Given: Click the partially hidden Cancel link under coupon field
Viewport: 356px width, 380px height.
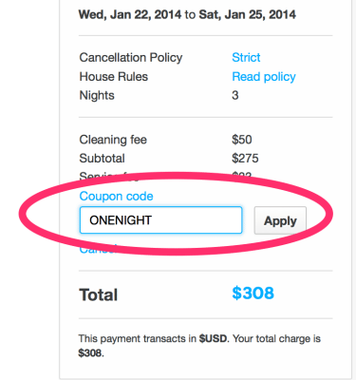Looking at the screenshot, I should click(x=98, y=249).
